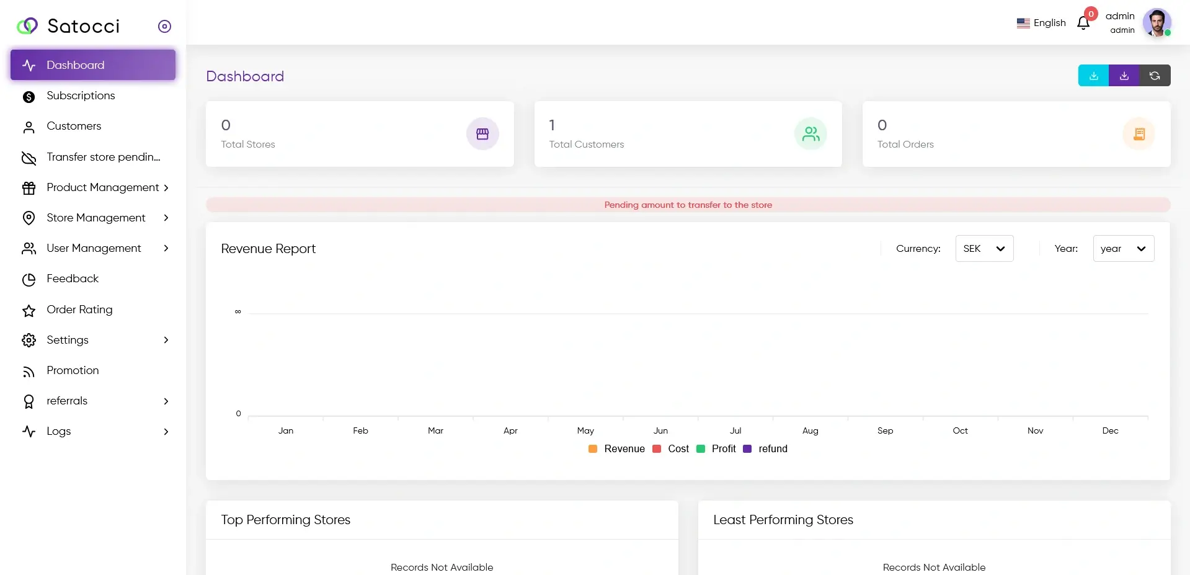The height and width of the screenshot is (575, 1190).
Task: Select the Order Rating star icon
Action: pos(29,310)
